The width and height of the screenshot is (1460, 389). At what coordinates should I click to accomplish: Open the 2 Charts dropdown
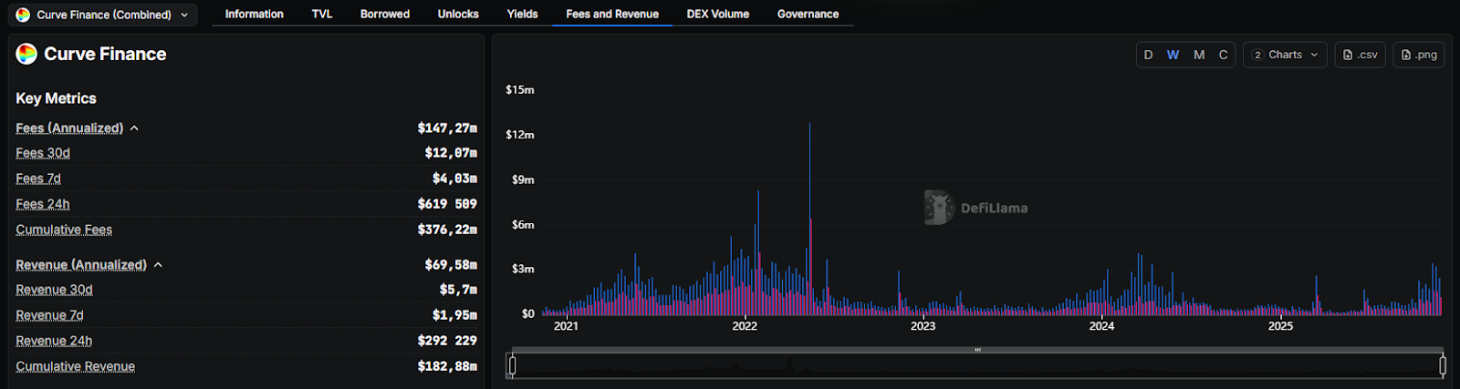[1285, 55]
